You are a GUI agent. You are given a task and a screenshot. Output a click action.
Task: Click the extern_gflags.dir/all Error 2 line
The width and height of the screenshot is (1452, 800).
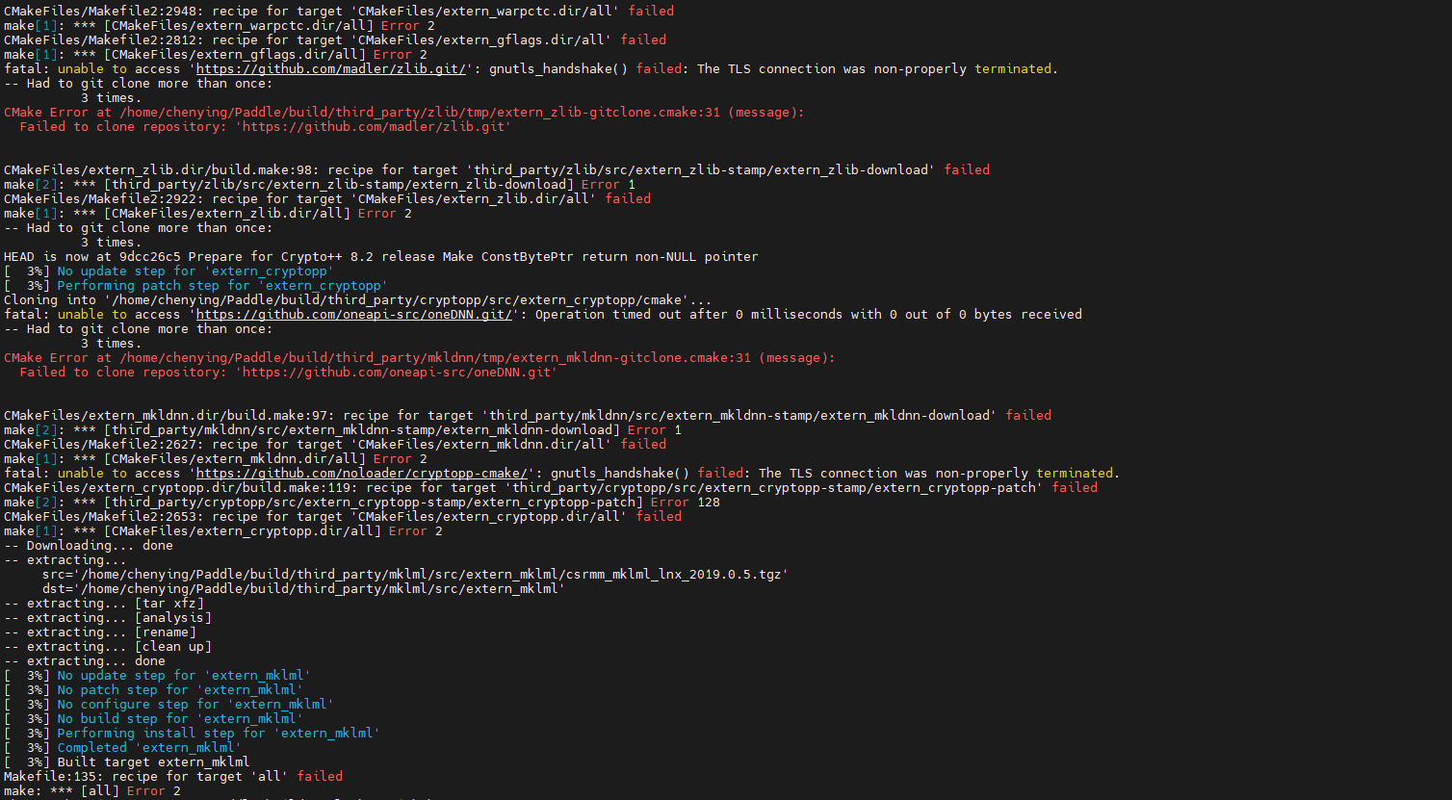pyautogui.click(x=216, y=55)
